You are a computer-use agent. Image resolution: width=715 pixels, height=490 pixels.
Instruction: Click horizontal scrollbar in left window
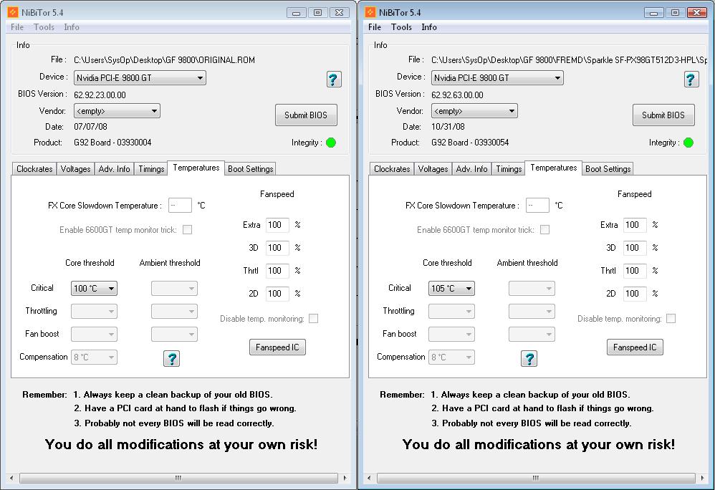[x=178, y=478]
